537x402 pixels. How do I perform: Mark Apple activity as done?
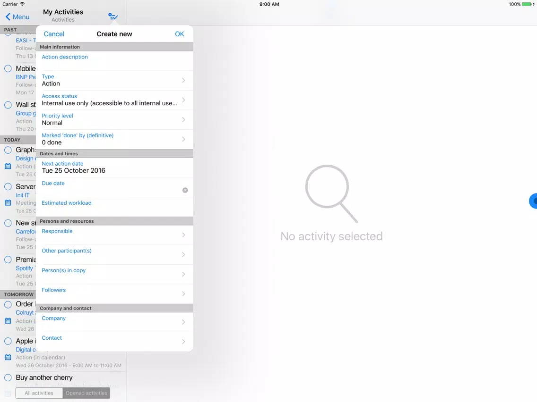[x=8, y=341]
